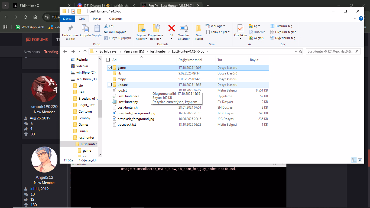Click the Kes (cut) scissors icon
The width and height of the screenshot is (370, 208).
(106, 26)
